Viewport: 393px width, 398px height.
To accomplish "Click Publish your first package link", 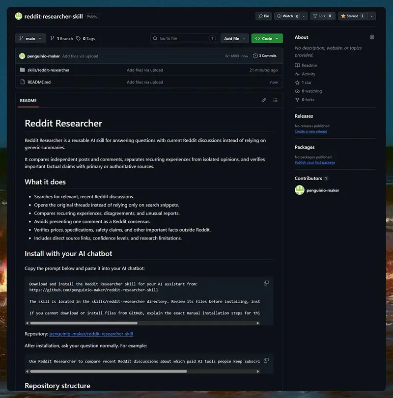I will 315,162.
